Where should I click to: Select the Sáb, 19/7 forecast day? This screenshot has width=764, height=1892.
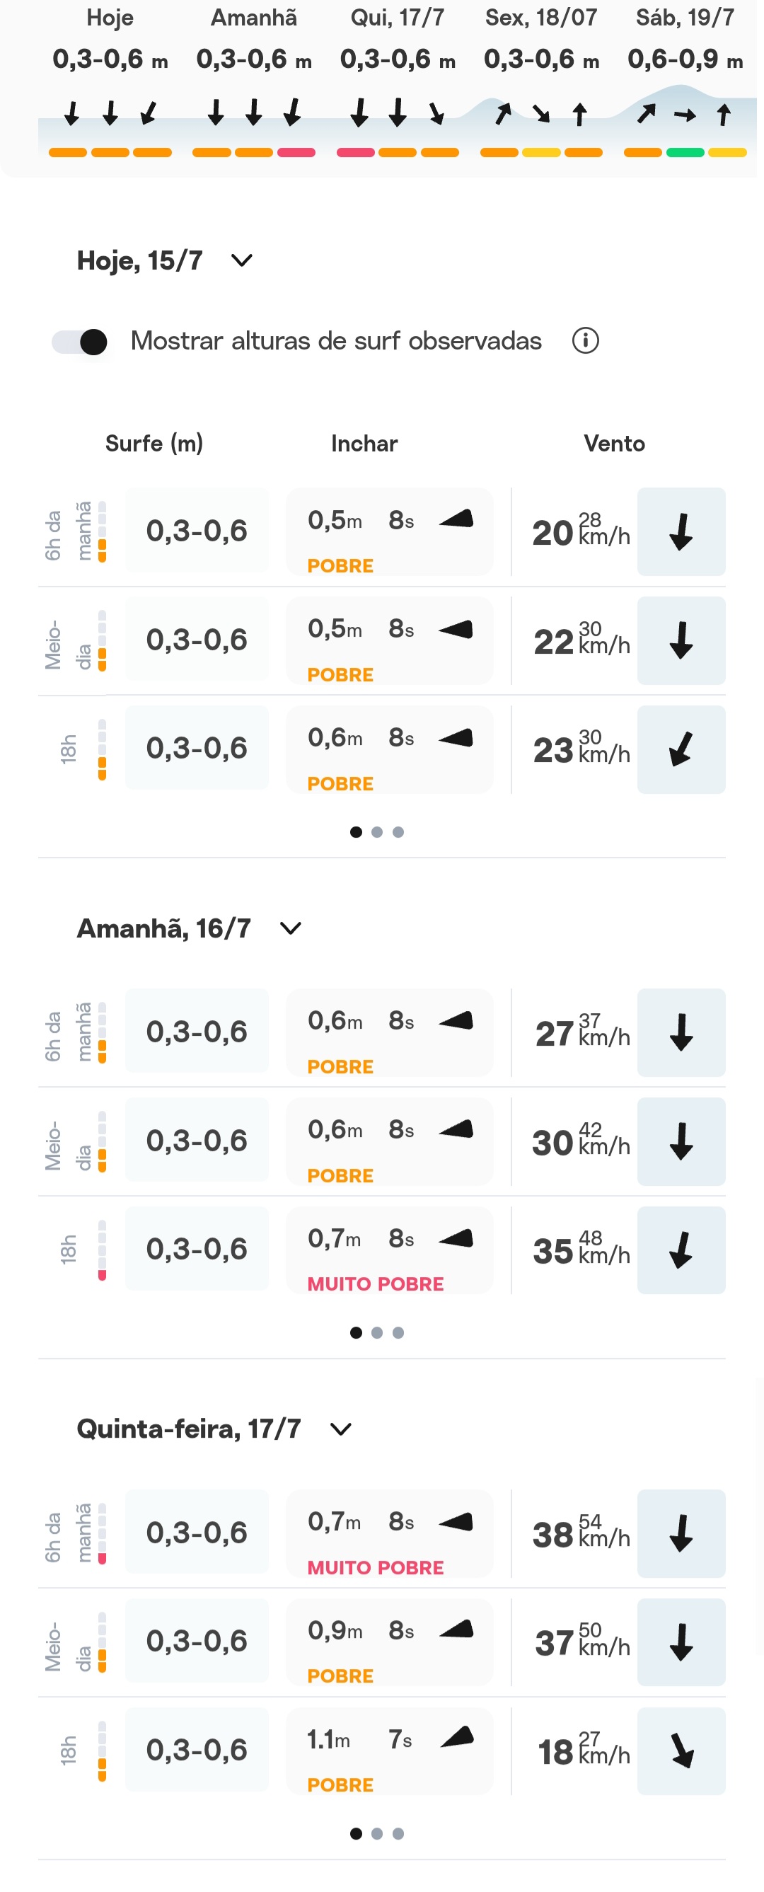click(x=685, y=81)
